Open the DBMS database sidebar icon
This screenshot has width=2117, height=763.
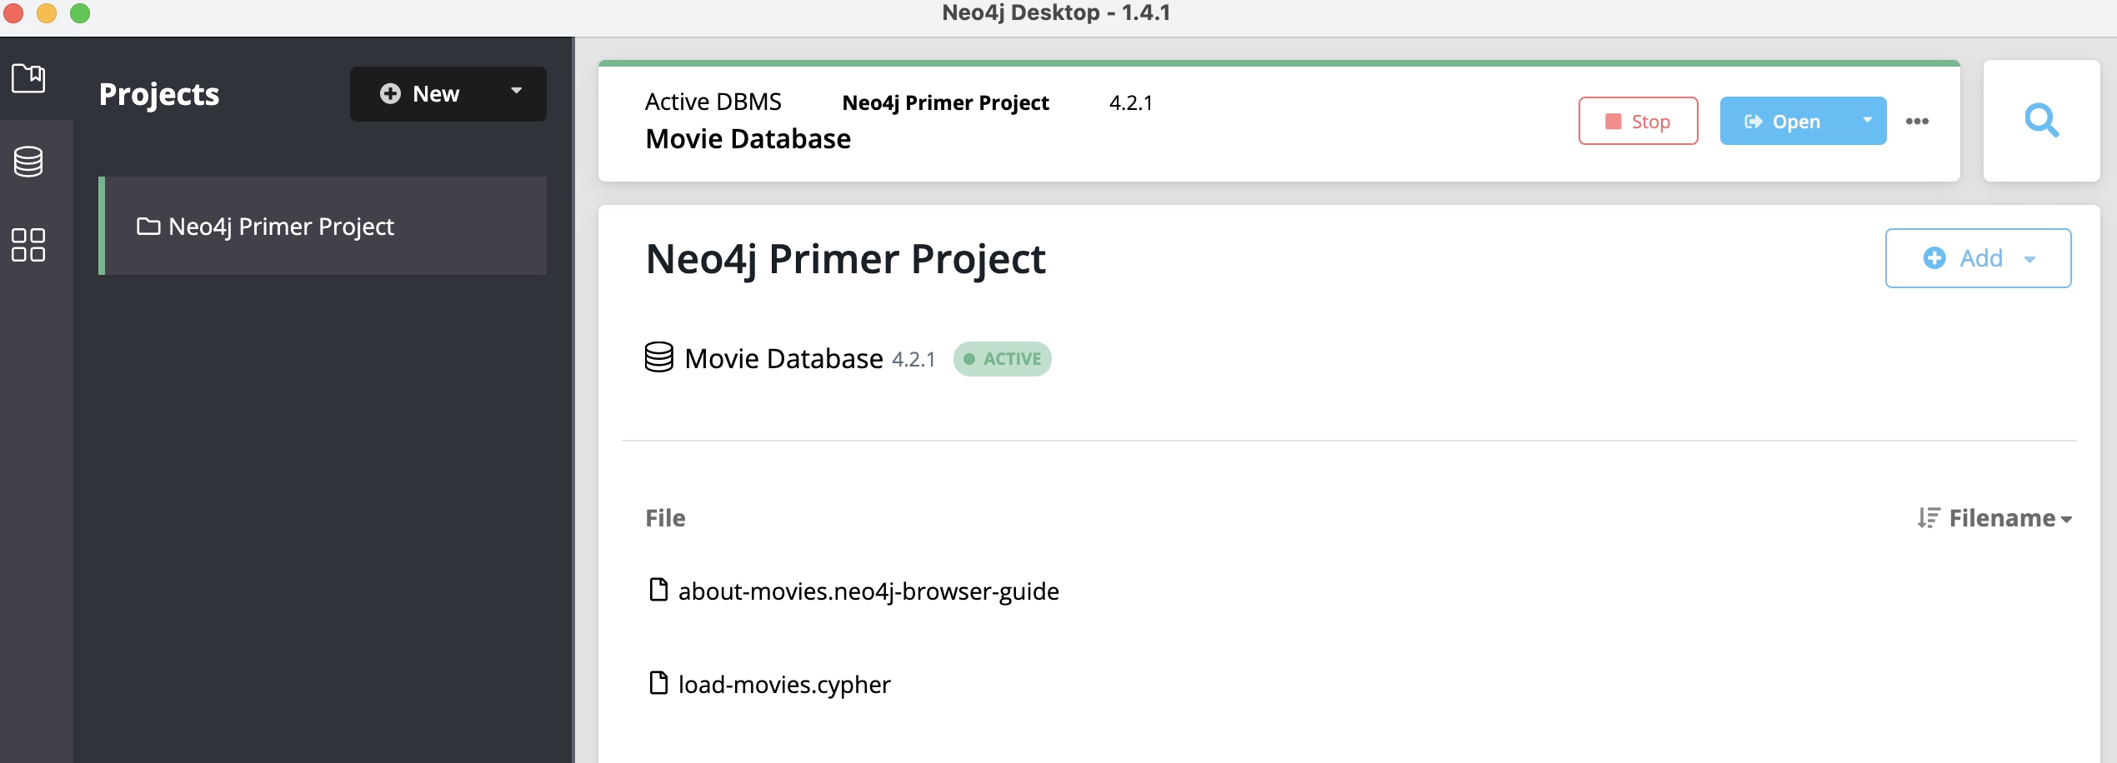28,162
